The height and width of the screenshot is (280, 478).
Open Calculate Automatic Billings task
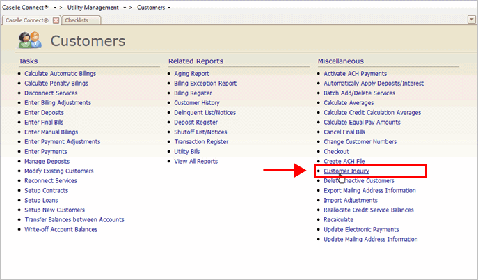click(60, 73)
